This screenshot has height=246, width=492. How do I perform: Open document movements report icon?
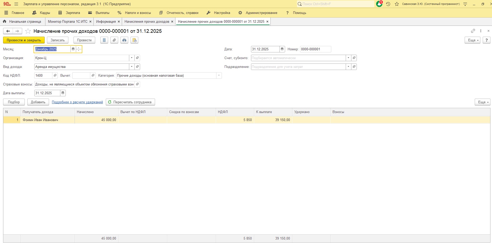104,40
